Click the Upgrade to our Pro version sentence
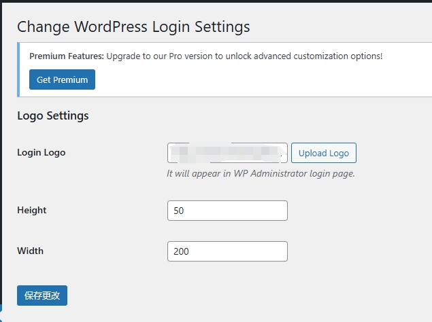Viewport: 432px width, 322px height. coord(245,56)
